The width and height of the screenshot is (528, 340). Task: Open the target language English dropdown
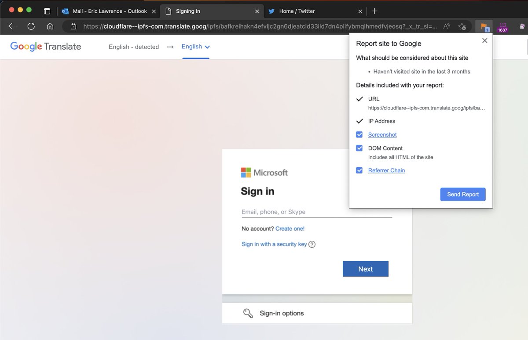point(196,47)
